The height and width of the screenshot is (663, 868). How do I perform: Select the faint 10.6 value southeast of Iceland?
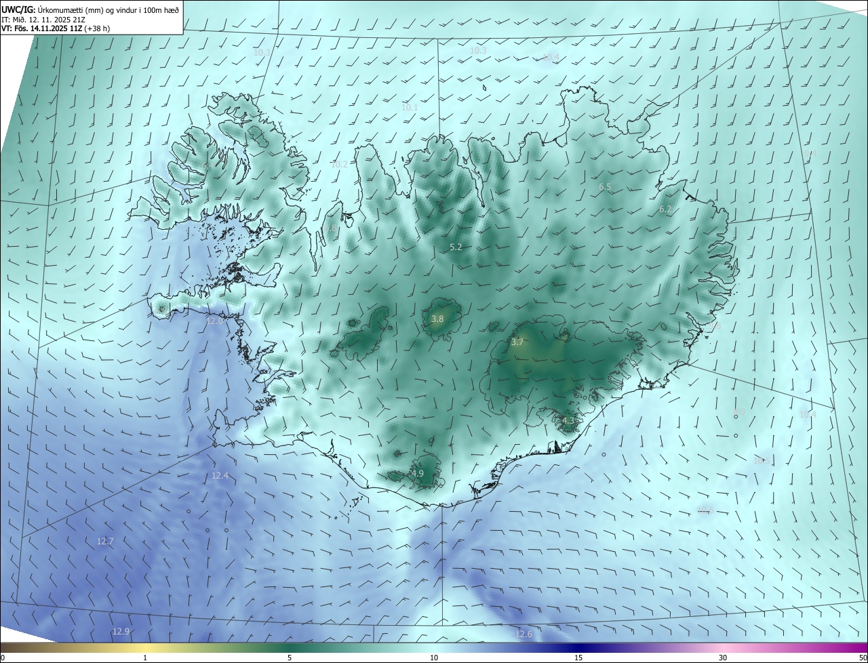tap(705, 510)
